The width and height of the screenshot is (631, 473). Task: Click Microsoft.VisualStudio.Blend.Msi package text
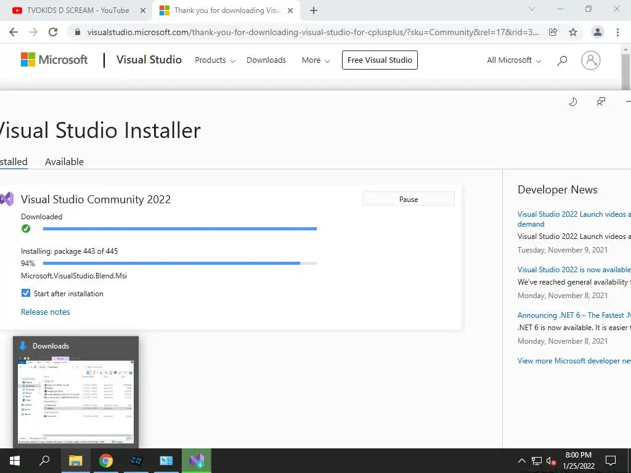tap(74, 276)
